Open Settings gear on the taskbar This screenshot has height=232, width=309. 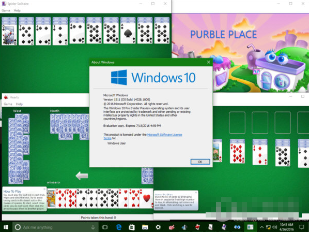click(x=158, y=227)
